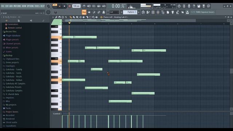Open the EDIT menu
The width and height of the screenshot is (233, 131).
click(x=7, y=6)
